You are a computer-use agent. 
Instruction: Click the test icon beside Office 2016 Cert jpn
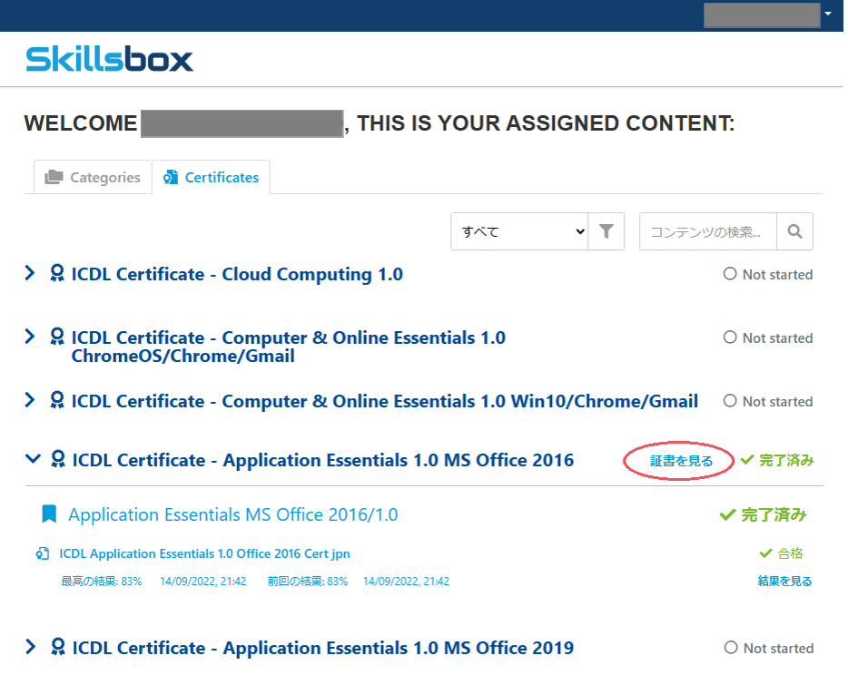click(x=43, y=554)
